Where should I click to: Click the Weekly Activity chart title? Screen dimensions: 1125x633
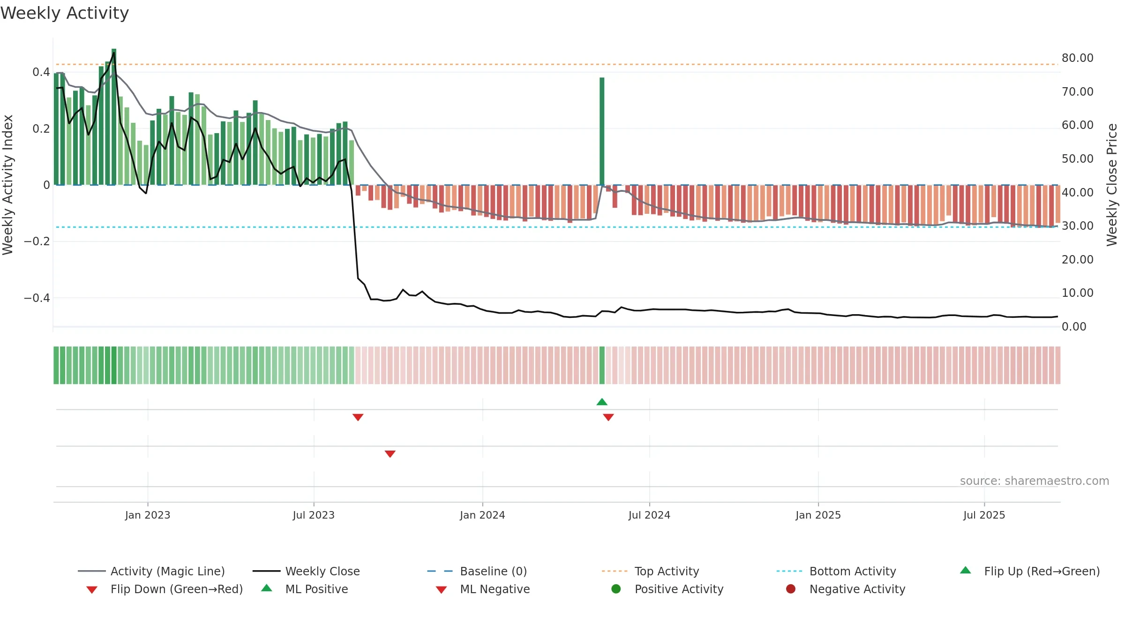[65, 13]
